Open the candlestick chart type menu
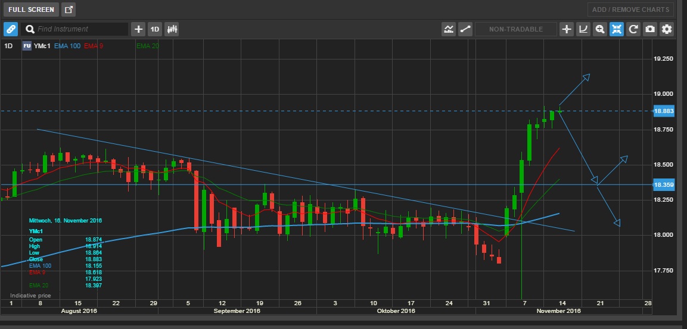Image resolution: width=687 pixels, height=329 pixels. tap(172, 29)
